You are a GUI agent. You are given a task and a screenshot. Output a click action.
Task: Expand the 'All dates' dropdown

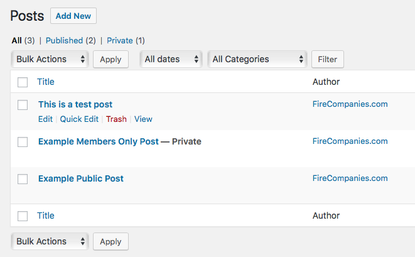[171, 59]
